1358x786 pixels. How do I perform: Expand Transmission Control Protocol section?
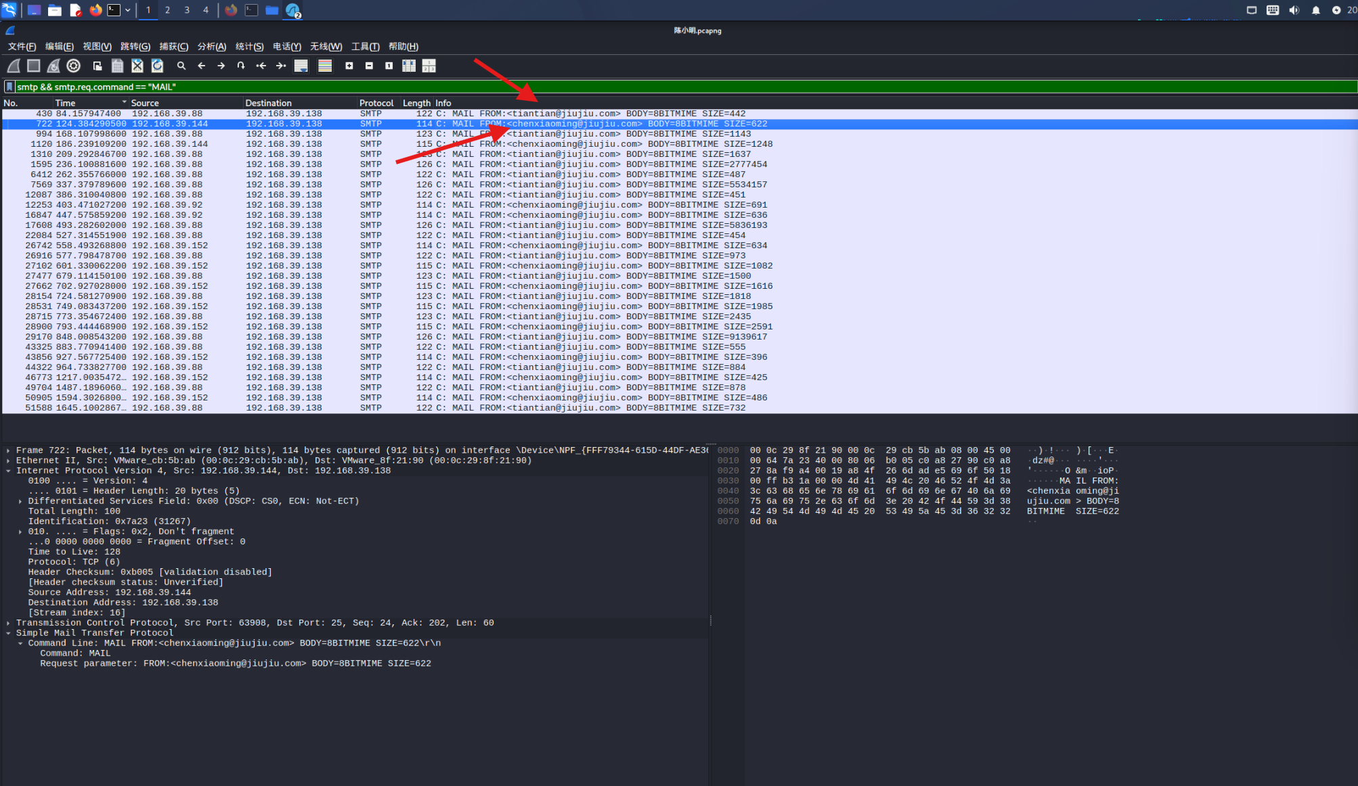8,623
